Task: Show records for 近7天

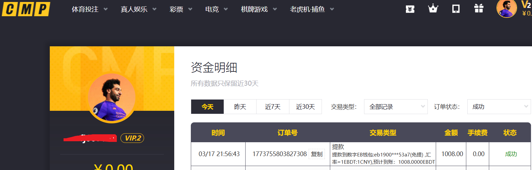Action: (x=273, y=107)
